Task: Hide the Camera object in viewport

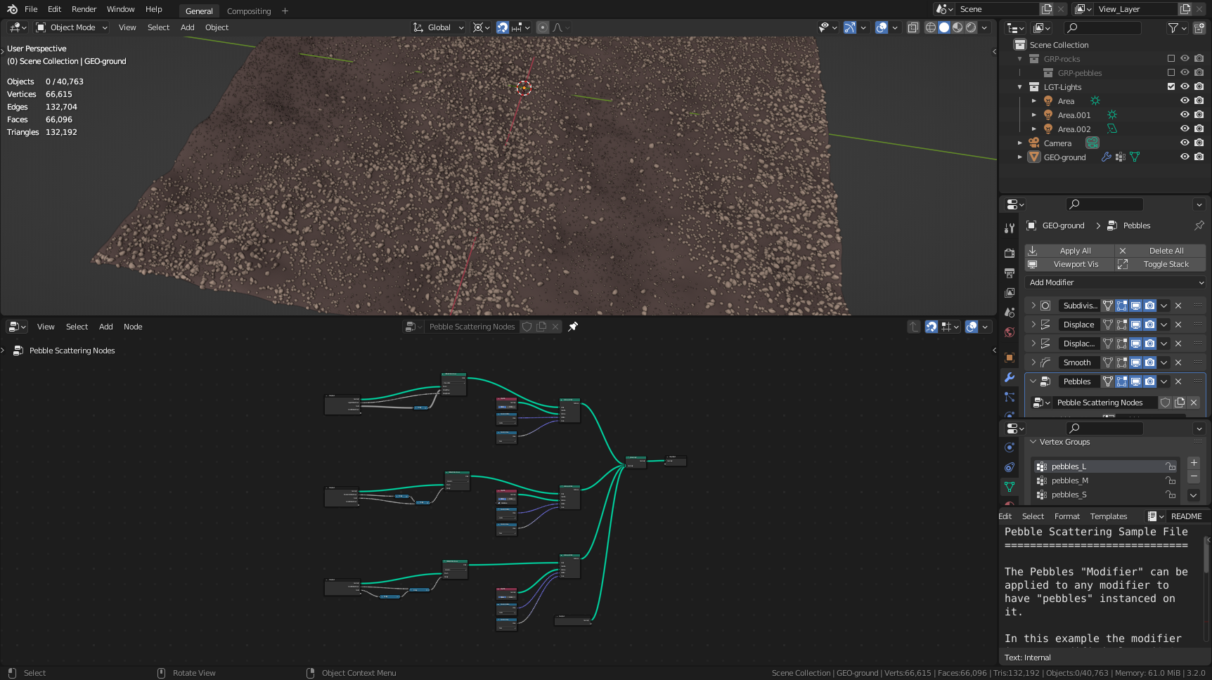Action: 1185,143
